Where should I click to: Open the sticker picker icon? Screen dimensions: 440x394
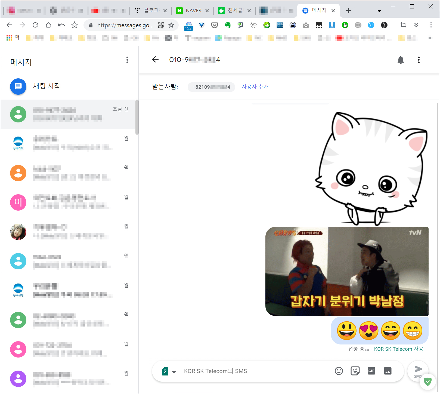pos(355,371)
